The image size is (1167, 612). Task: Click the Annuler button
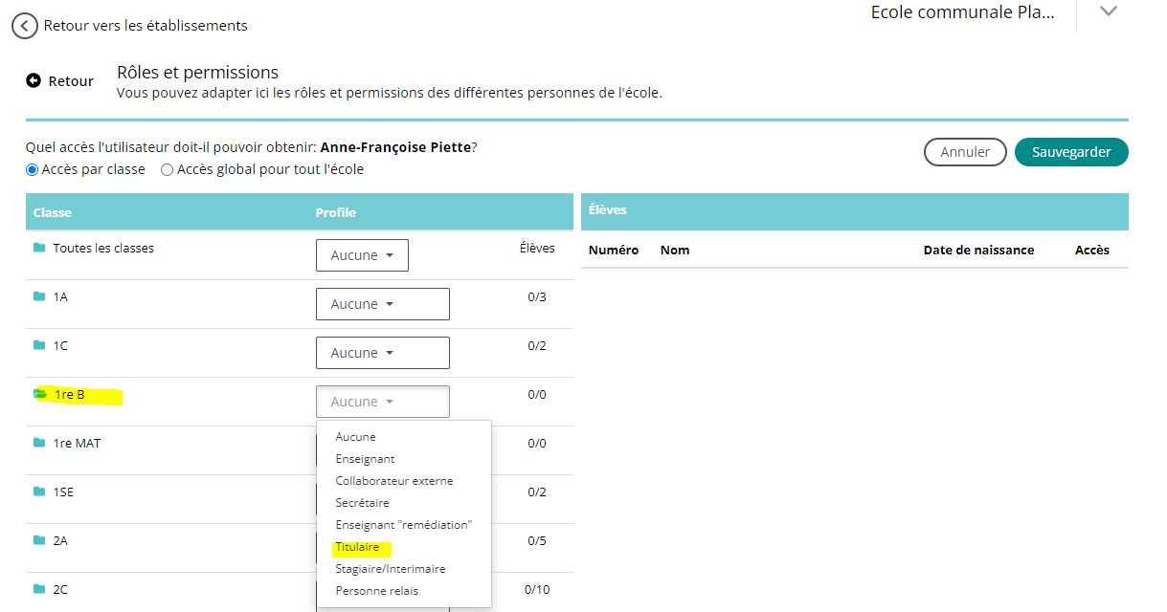(964, 152)
